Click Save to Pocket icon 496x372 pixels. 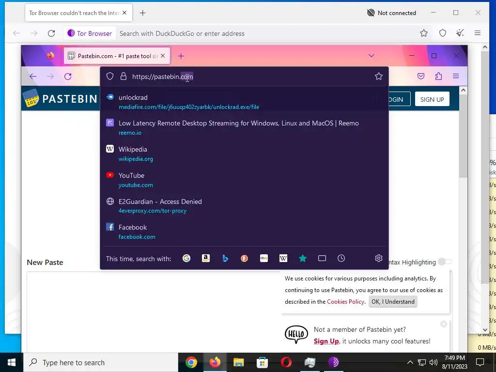(x=421, y=76)
